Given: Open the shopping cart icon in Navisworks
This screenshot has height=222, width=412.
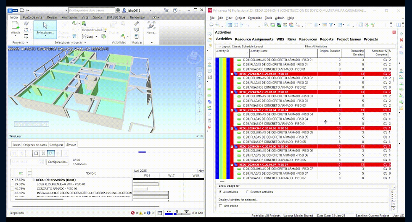Looking at the screenshot, I should coord(166,10).
